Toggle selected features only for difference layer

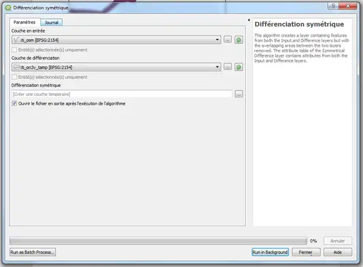[15, 77]
